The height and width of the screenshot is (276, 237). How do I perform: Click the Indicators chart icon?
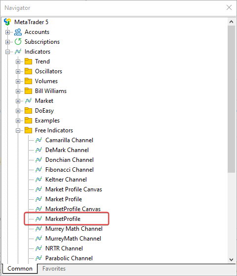pos(18,52)
